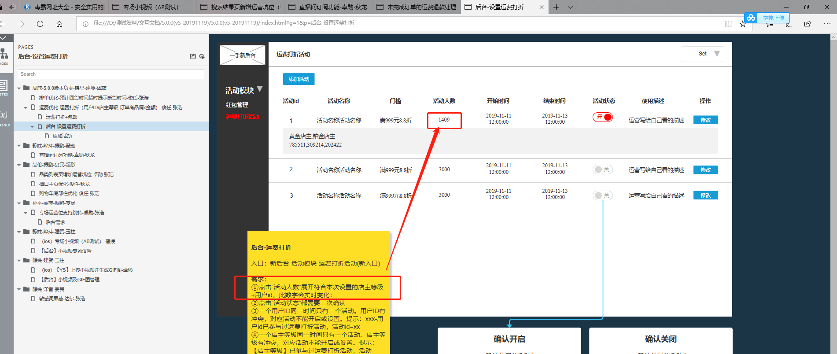
Task: Add page to favorites star
Action: tap(743, 24)
